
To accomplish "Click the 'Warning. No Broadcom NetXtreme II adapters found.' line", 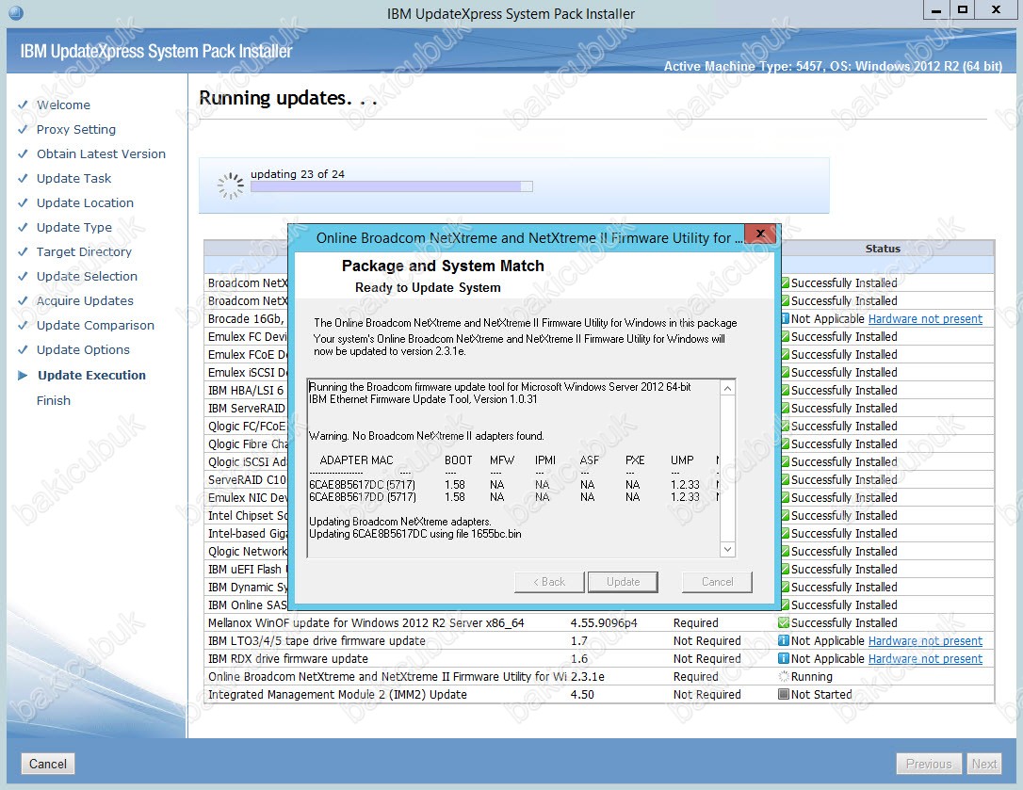I will 426,436.
